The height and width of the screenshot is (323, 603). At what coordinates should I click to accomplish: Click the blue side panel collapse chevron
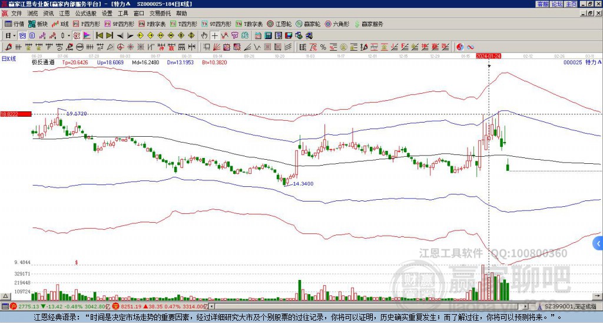(x=598, y=243)
